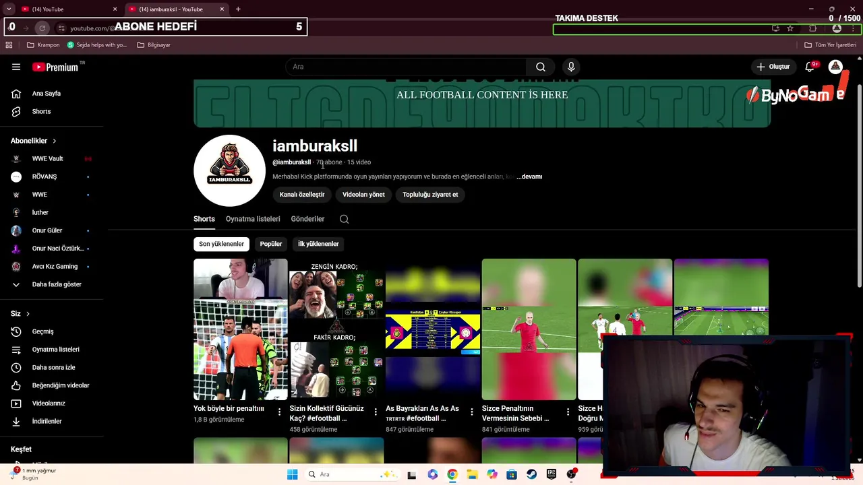Open OBS Studio from the taskbar
Image resolution: width=863 pixels, height=485 pixels.
click(x=571, y=474)
